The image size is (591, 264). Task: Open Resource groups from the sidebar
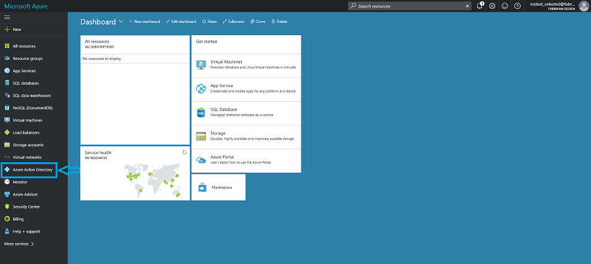[27, 59]
